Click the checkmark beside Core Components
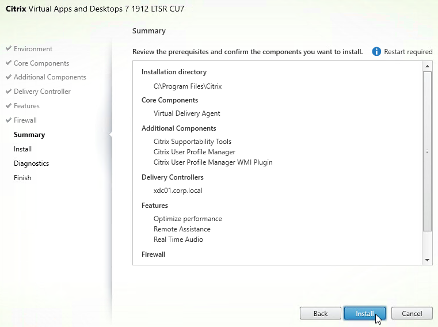The height and width of the screenshot is (327, 438). tap(9, 63)
